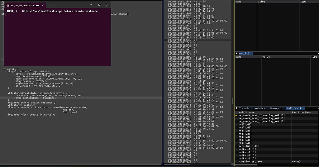The height and width of the screenshot is (167, 319).
Task: Select the kamskiVkTest.exe terminal tab
Action: click(x=25, y=5)
